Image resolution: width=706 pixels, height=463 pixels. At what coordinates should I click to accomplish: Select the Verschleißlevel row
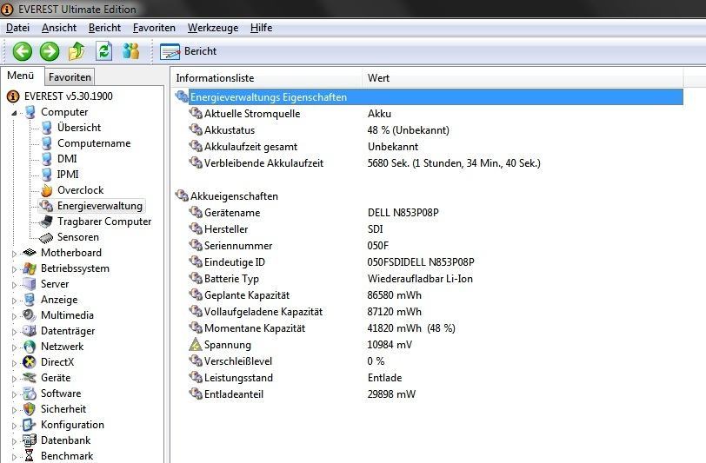coord(430,361)
